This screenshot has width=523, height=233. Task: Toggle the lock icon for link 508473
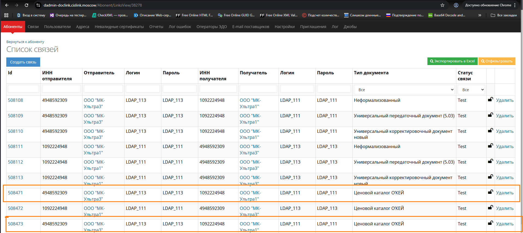[490, 223]
